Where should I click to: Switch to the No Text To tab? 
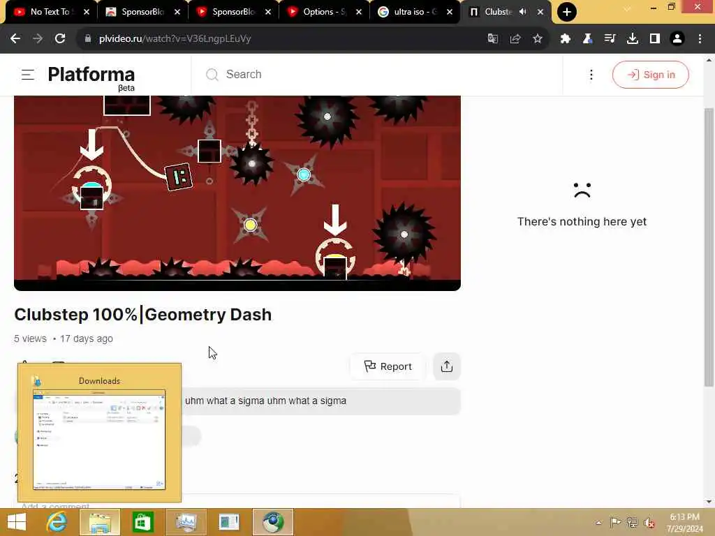[x=51, y=13]
